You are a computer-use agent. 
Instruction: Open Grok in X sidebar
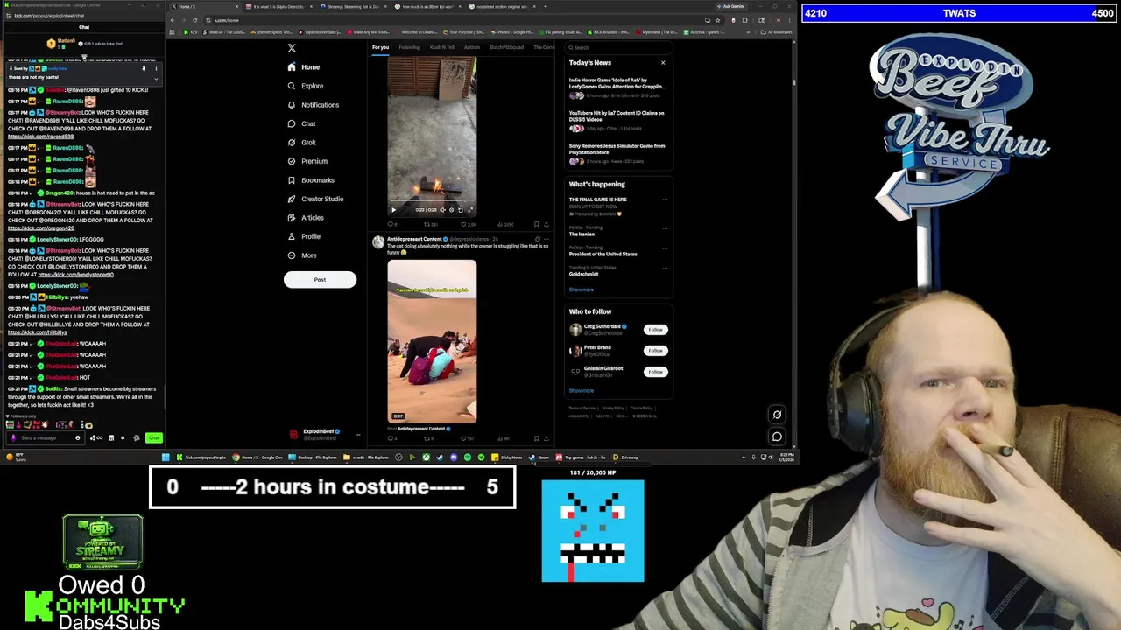(x=302, y=143)
